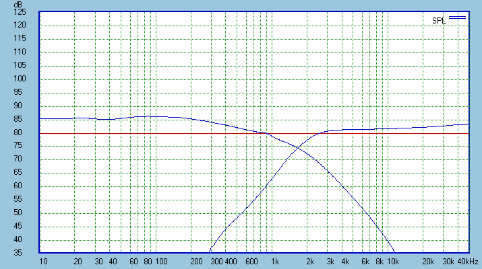Click the 100 label on the dB axis
The width and height of the screenshot is (482, 269).
20,79
